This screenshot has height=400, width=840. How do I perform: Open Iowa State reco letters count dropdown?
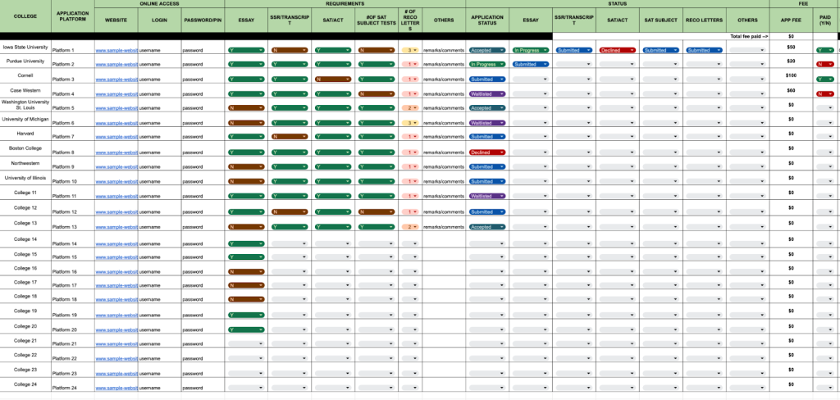pos(410,50)
